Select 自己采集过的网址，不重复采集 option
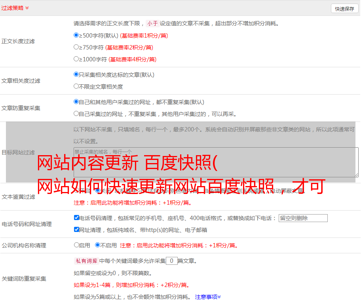361x304 pixels. point(76,114)
